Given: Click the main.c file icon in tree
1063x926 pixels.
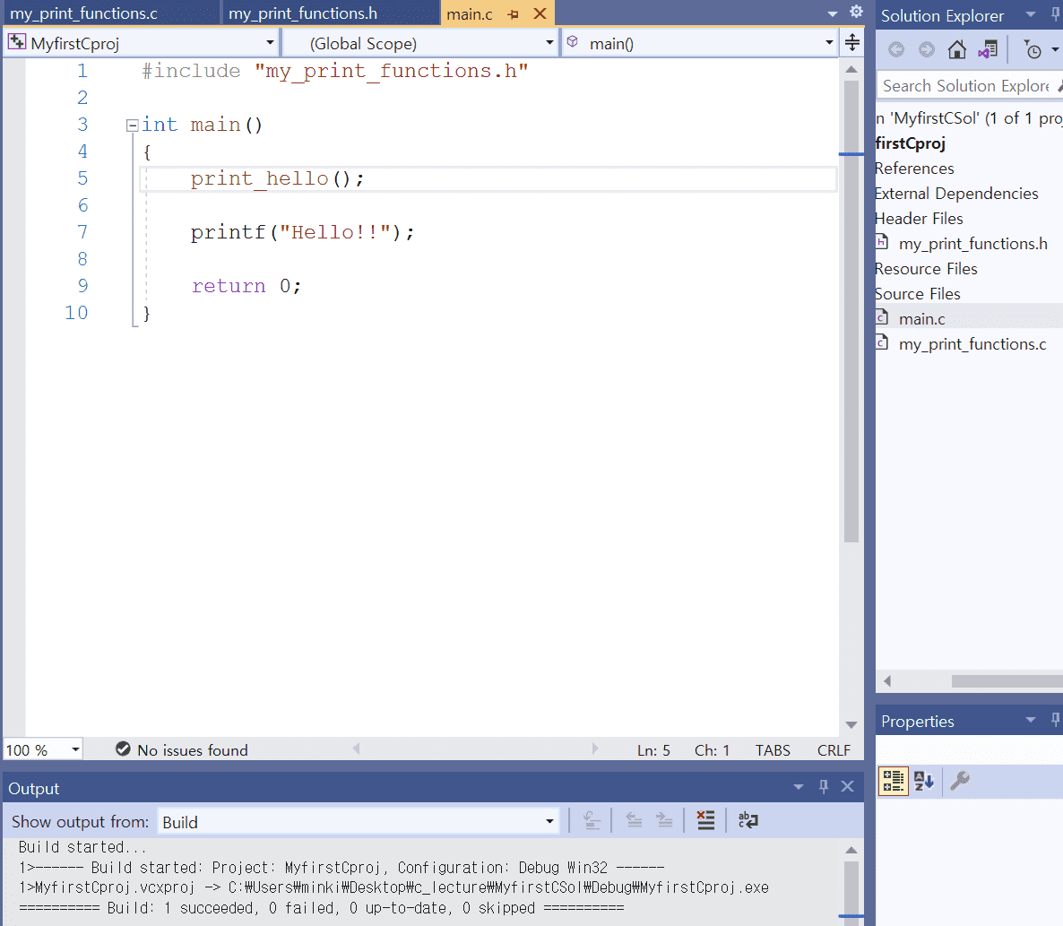Looking at the screenshot, I should (881, 317).
